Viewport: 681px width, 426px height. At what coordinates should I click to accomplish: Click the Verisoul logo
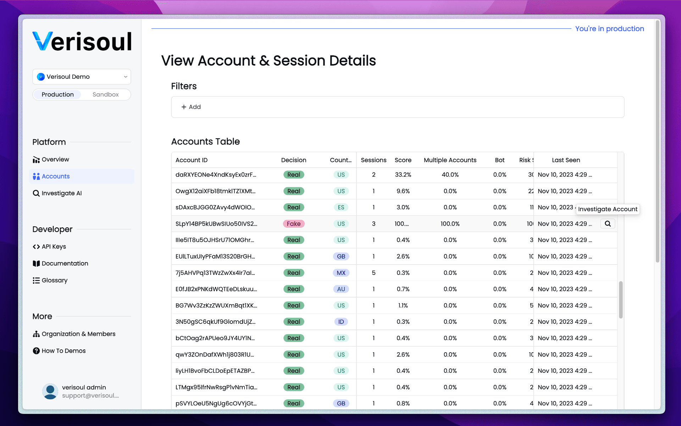[x=82, y=42]
